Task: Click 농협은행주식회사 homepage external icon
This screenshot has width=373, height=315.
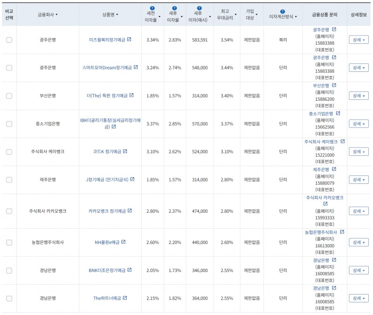Action: [342, 231]
